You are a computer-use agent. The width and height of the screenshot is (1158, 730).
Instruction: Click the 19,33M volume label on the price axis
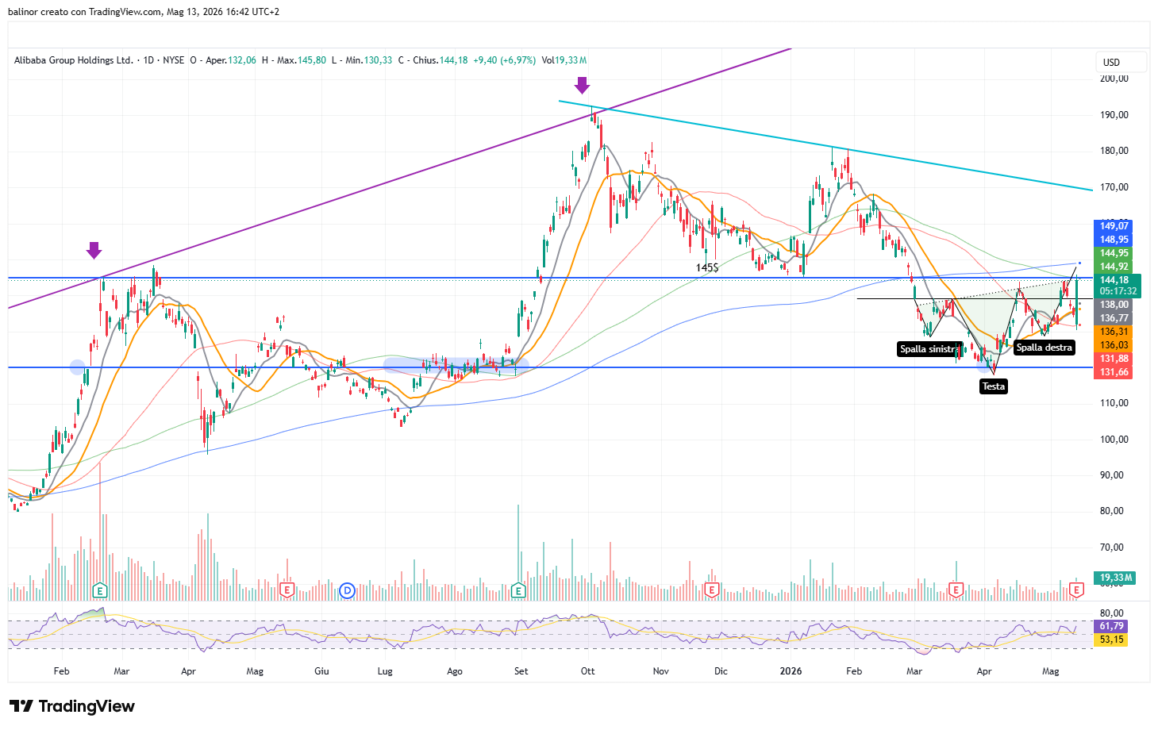click(1115, 578)
